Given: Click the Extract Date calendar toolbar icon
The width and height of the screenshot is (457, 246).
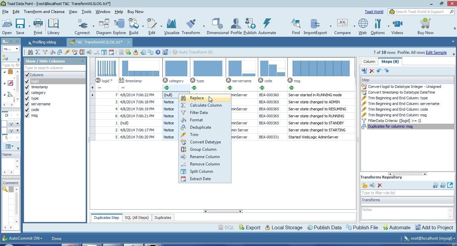Looking at the screenshot, I should pyautogui.click(x=111, y=52).
